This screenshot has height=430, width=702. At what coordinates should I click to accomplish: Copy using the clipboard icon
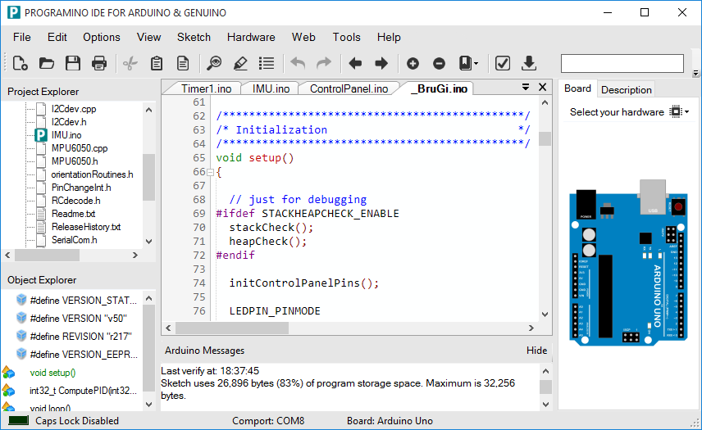(157, 63)
